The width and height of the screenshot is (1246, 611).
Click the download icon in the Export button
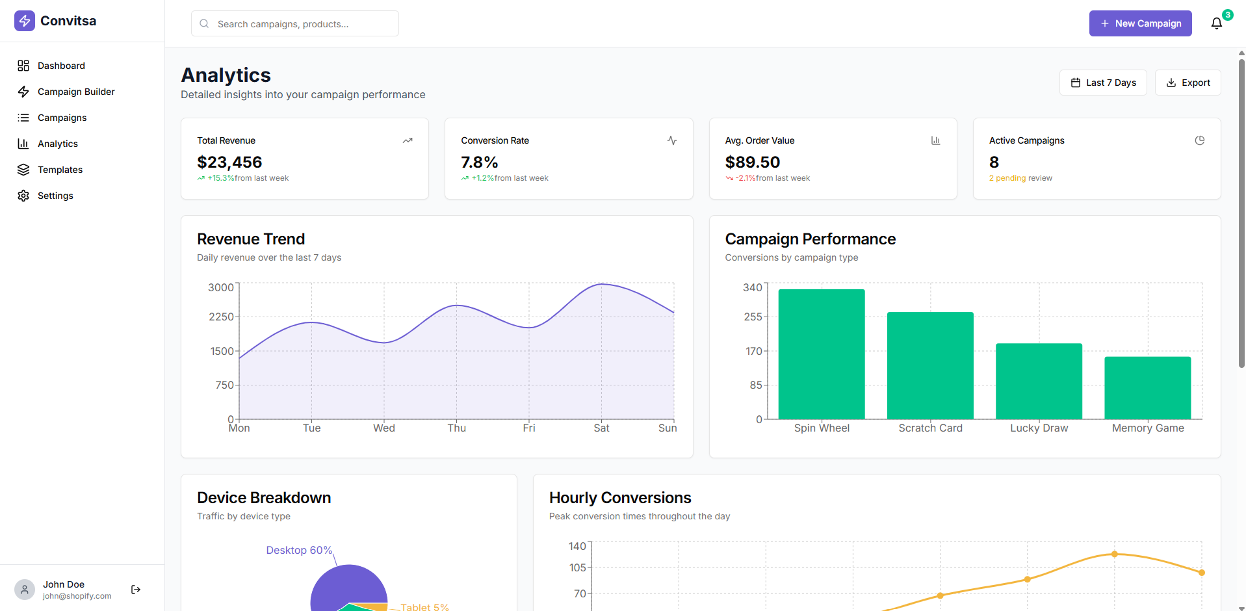point(1171,83)
